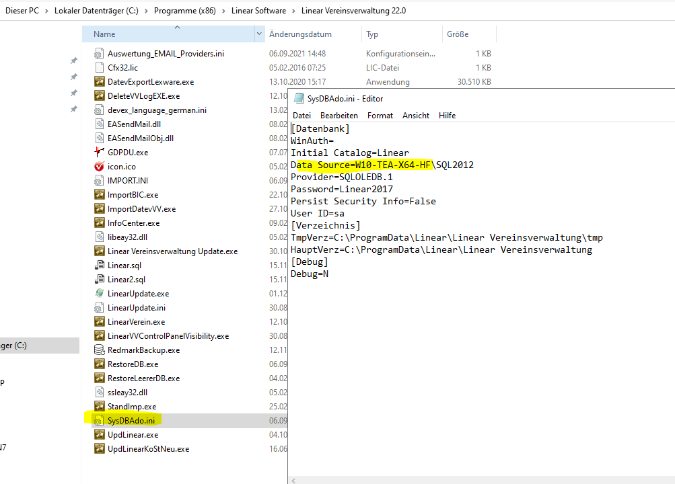
Task: Open the Bearbeiten menu in Editor
Action: tap(339, 116)
